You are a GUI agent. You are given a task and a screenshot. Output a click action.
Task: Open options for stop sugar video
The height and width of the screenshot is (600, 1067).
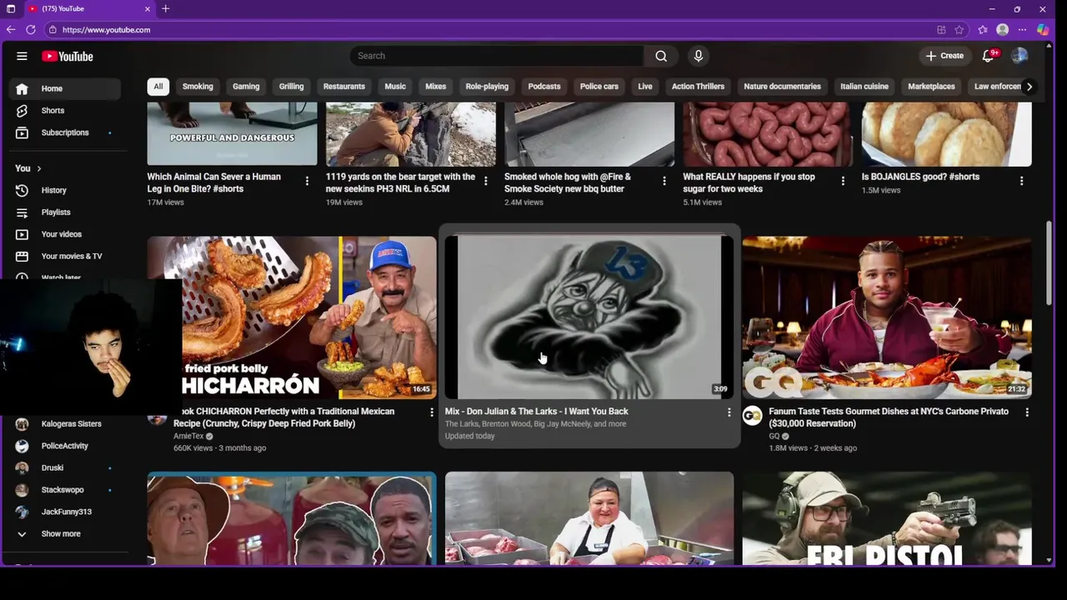click(842, 181)
